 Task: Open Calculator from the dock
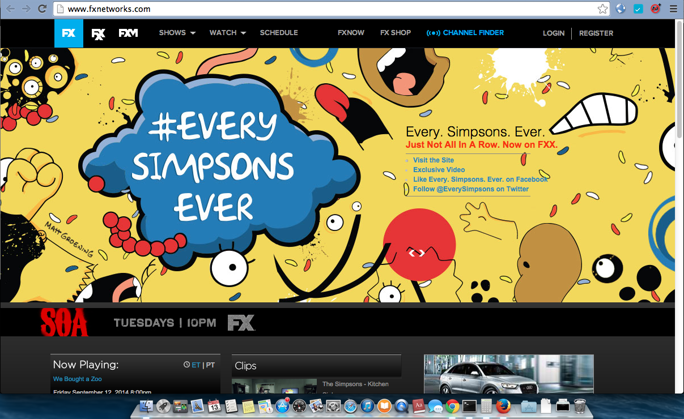coord(486,406)
